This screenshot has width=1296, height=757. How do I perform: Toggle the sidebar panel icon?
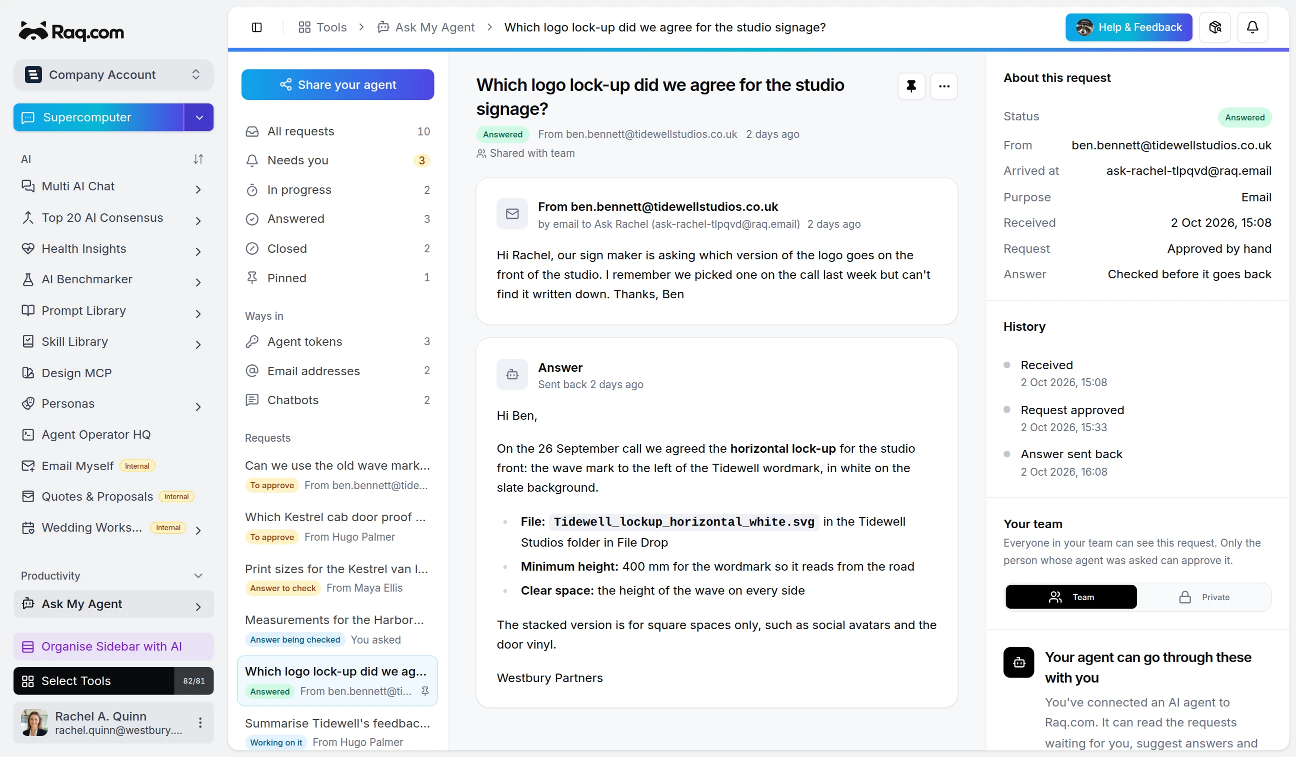[x=256, y=27]
